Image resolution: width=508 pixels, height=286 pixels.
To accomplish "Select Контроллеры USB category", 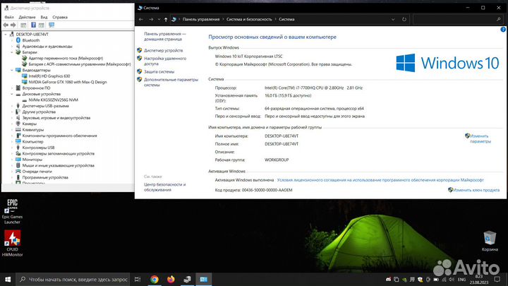I will click(x=39, y=148).
